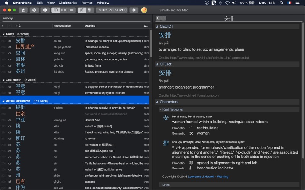
Task: Open the Apple menu
Action: tap(6, 3)
